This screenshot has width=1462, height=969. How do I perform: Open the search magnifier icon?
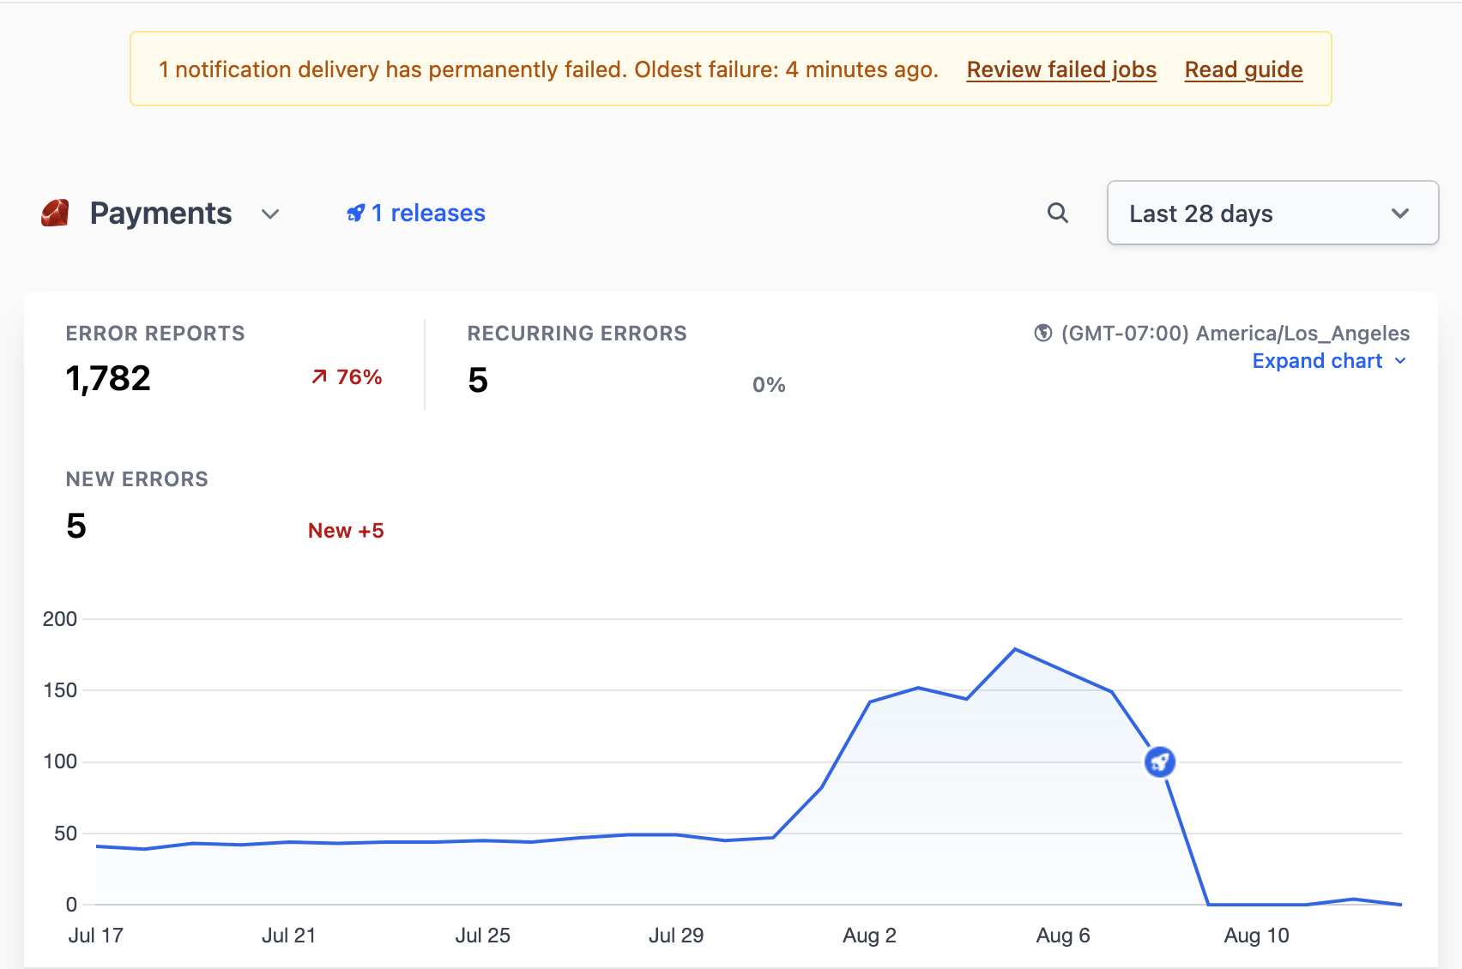(x=1058, y=214)
